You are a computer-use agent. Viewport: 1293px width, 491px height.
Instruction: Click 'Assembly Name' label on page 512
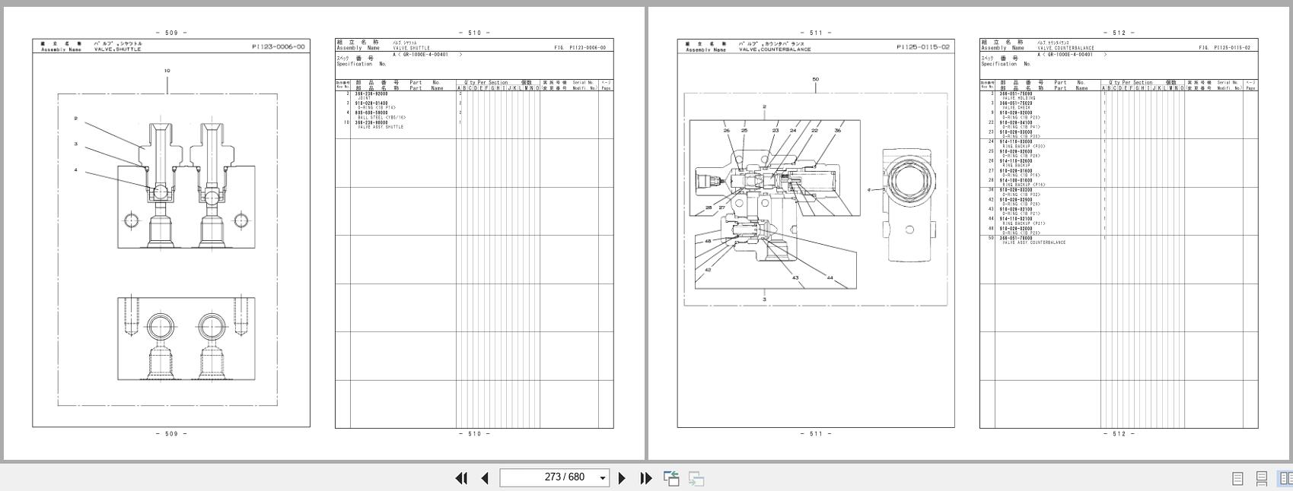click(1003, 48)
